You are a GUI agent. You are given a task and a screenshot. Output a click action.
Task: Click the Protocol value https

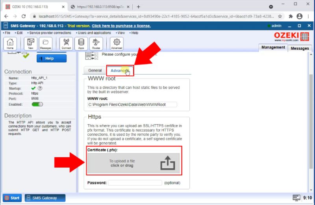coord(35,93)
